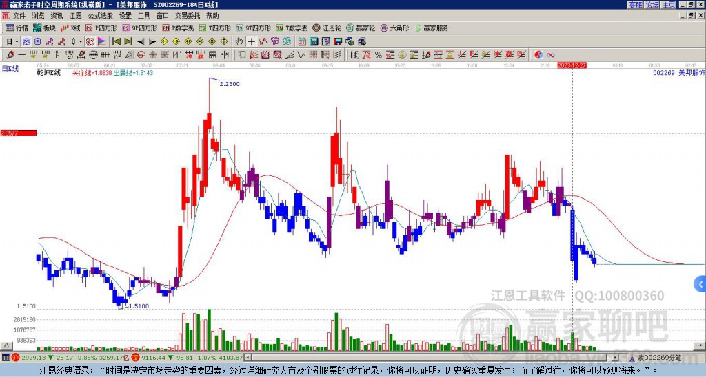Open the 六角形 hexagon tool
This screenshot has height=377, width=706.
tap(394, 28)
